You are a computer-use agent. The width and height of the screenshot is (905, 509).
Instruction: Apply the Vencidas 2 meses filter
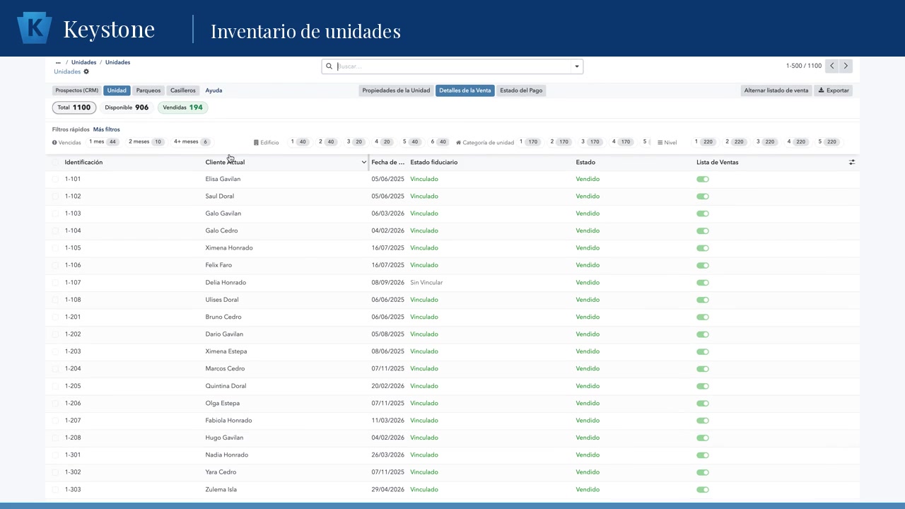(146, 142)
